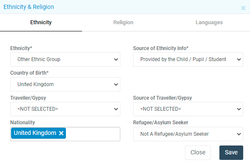Screen dimensions: 250x165
Task: Open Source of Ethnicity Info dropdown
Action: click(188, 59)
